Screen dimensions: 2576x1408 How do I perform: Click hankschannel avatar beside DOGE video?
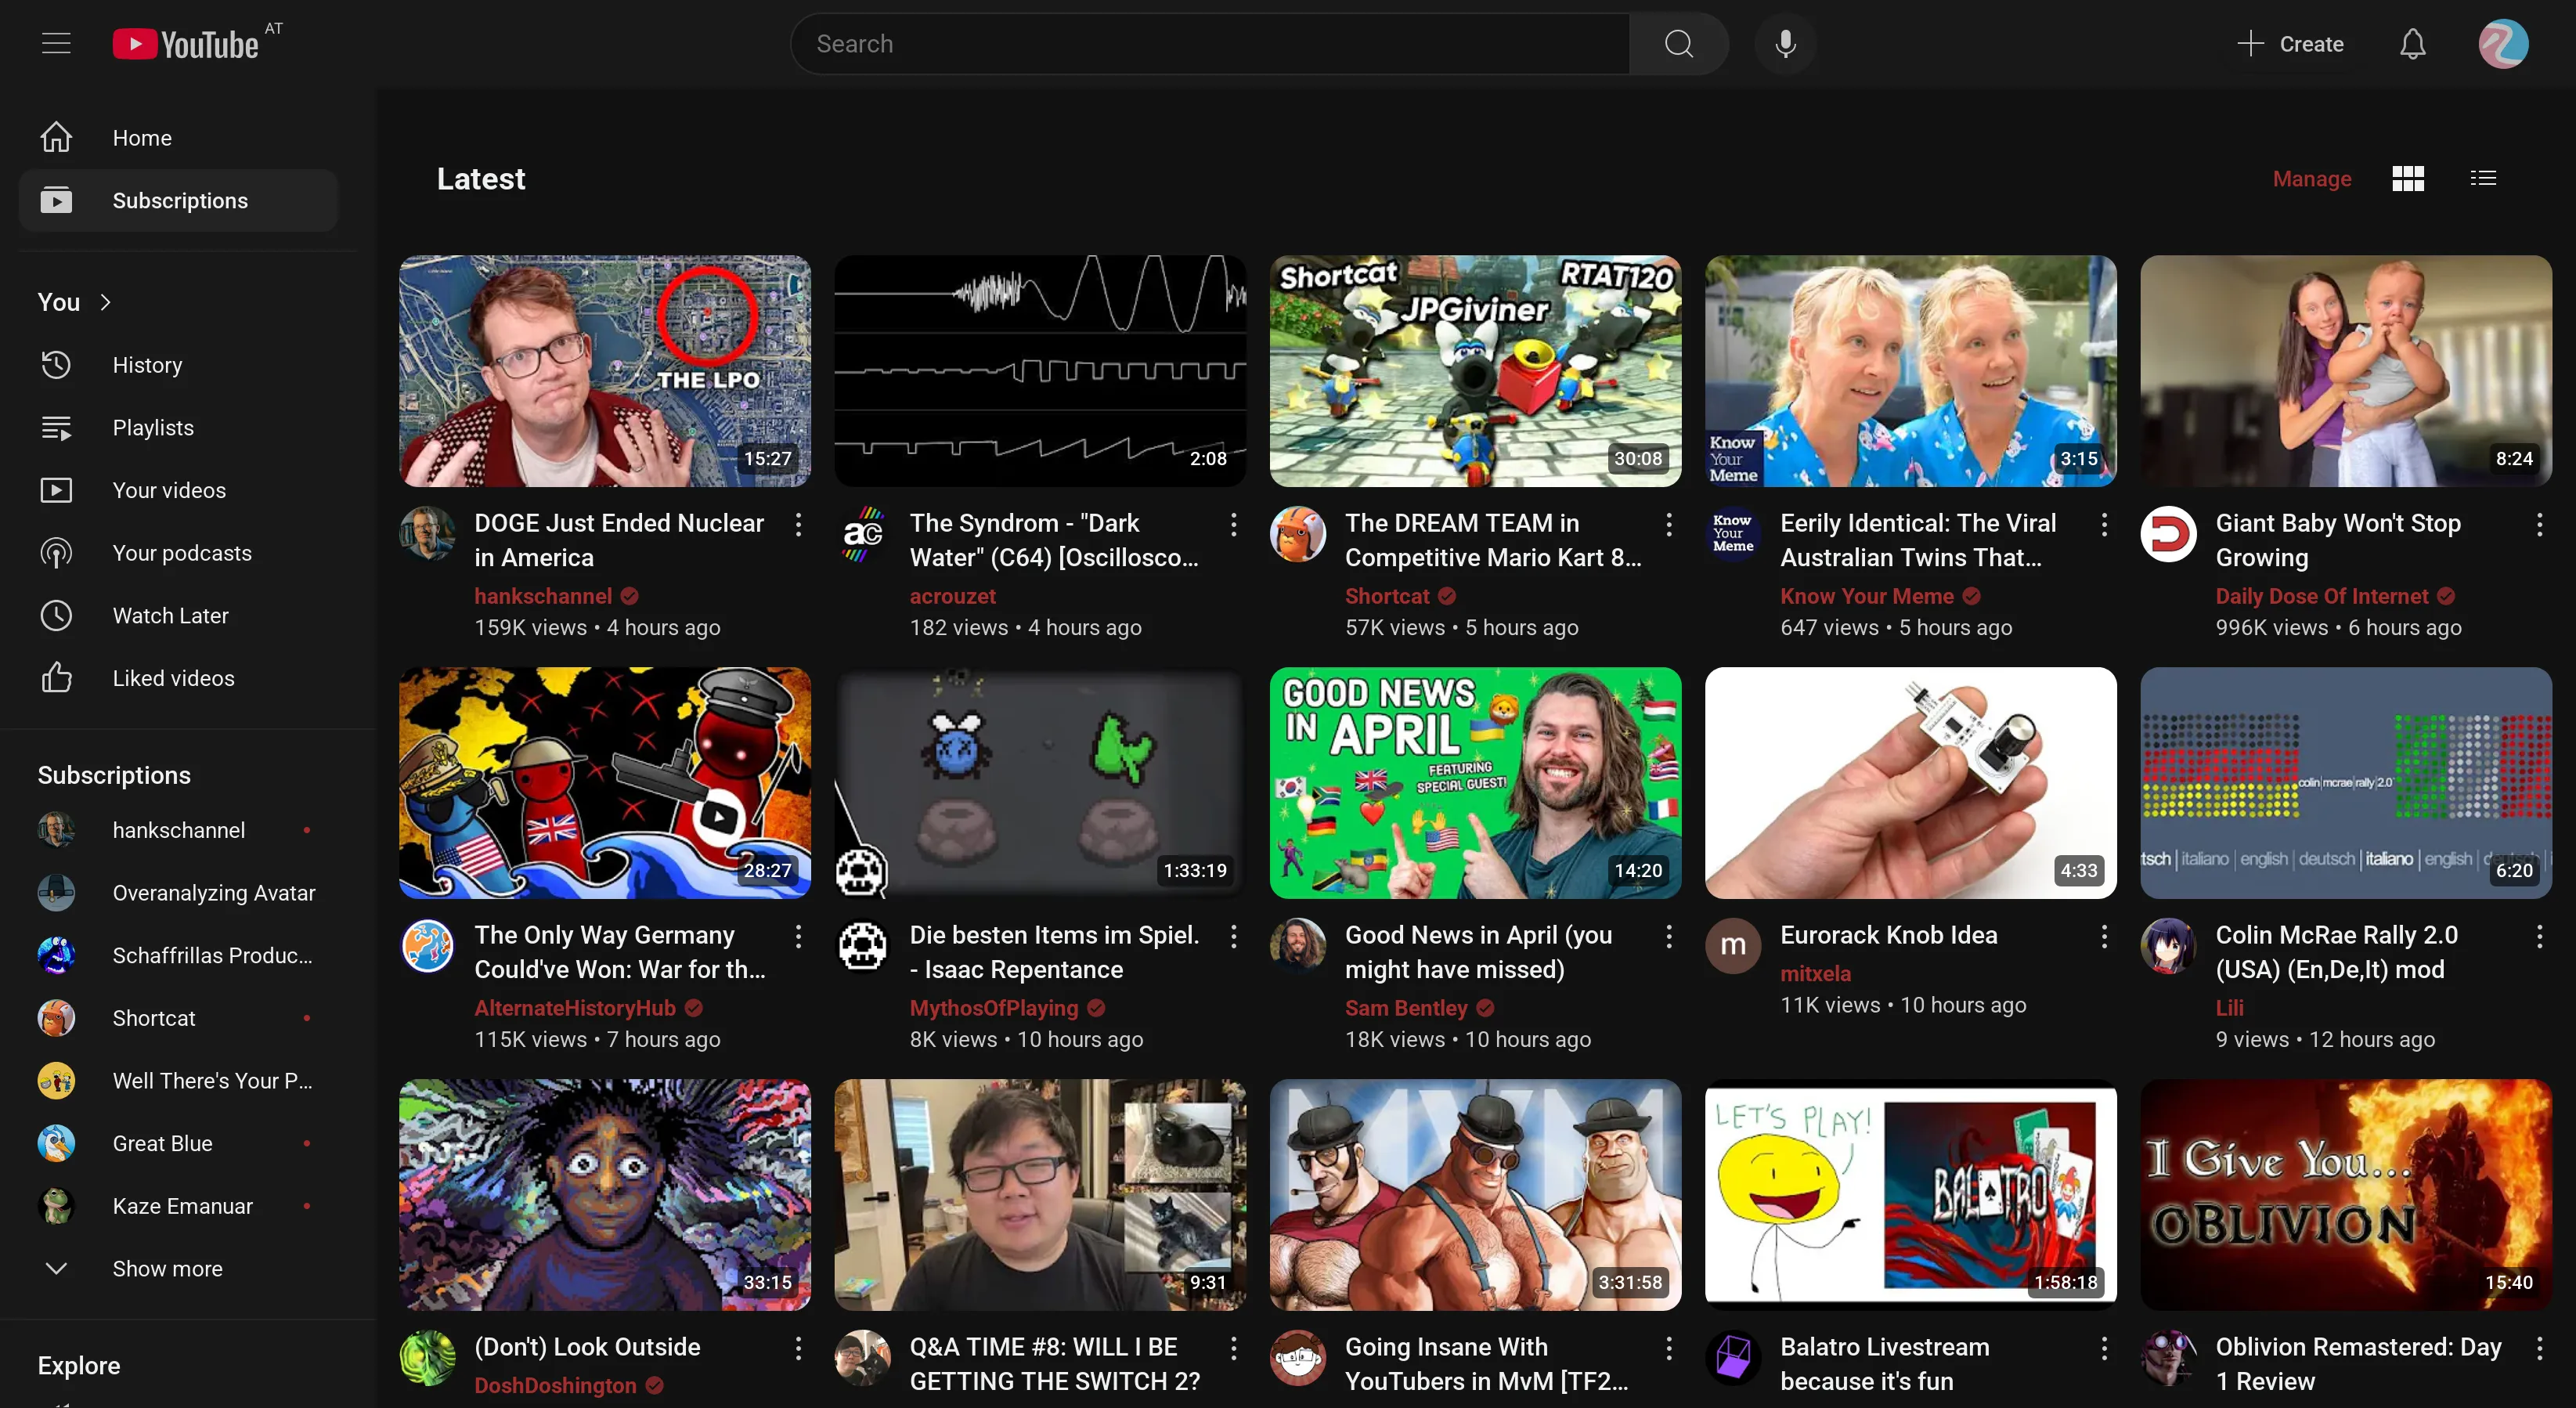pos(427,534)
